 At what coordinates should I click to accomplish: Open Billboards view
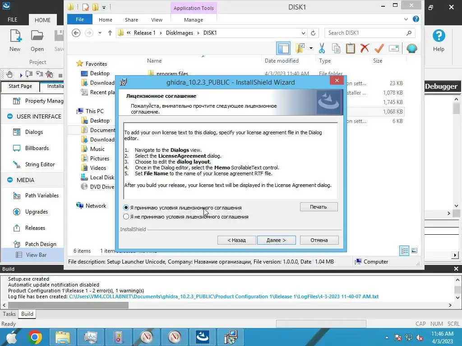tap(37, 148)
